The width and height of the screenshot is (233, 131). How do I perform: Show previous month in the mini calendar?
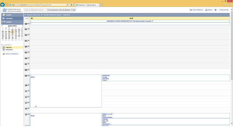click(2, 26)
